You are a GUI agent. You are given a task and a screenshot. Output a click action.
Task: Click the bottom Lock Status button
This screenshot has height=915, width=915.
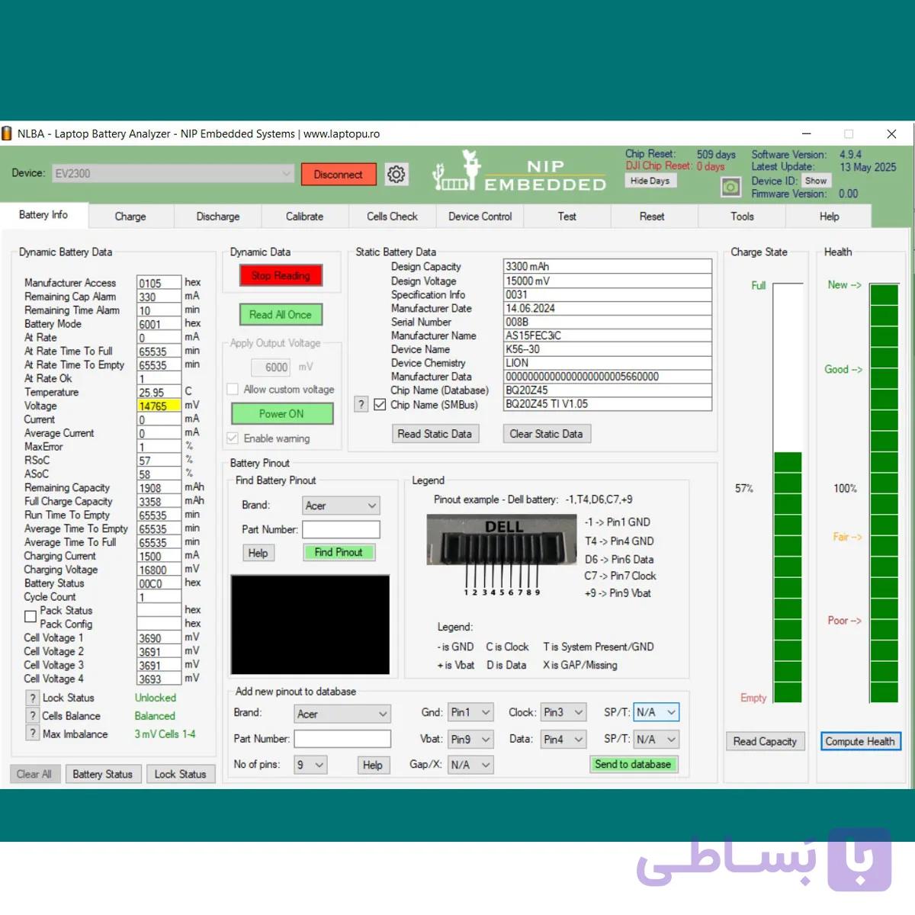(x=180, y=774)
